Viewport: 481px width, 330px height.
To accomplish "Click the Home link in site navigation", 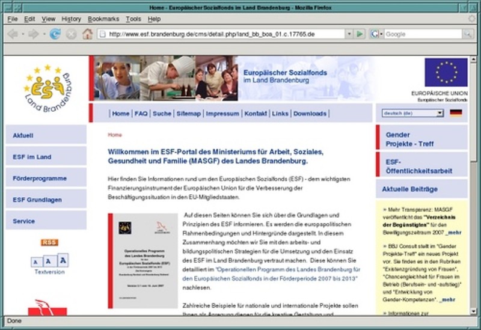I will click(x=121, y=114).
